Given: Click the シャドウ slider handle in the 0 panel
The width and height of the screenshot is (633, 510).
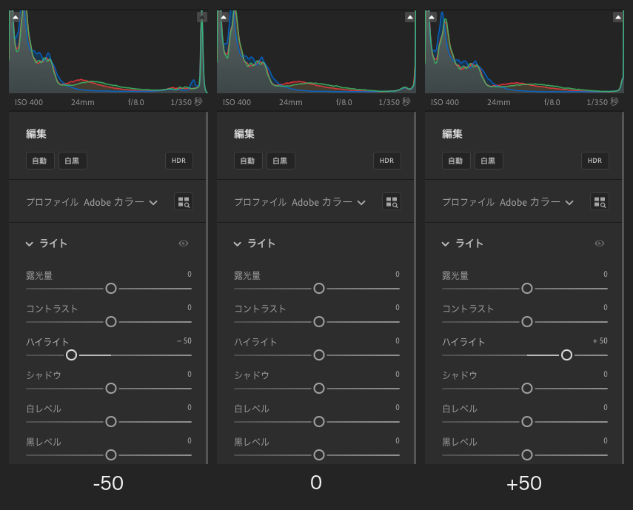Looking at the screenshot, I should (x=319, y=388).
